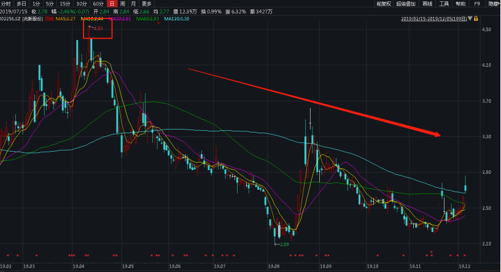
Task: Select the 60分 period tab
Action: tap(98, 4)
